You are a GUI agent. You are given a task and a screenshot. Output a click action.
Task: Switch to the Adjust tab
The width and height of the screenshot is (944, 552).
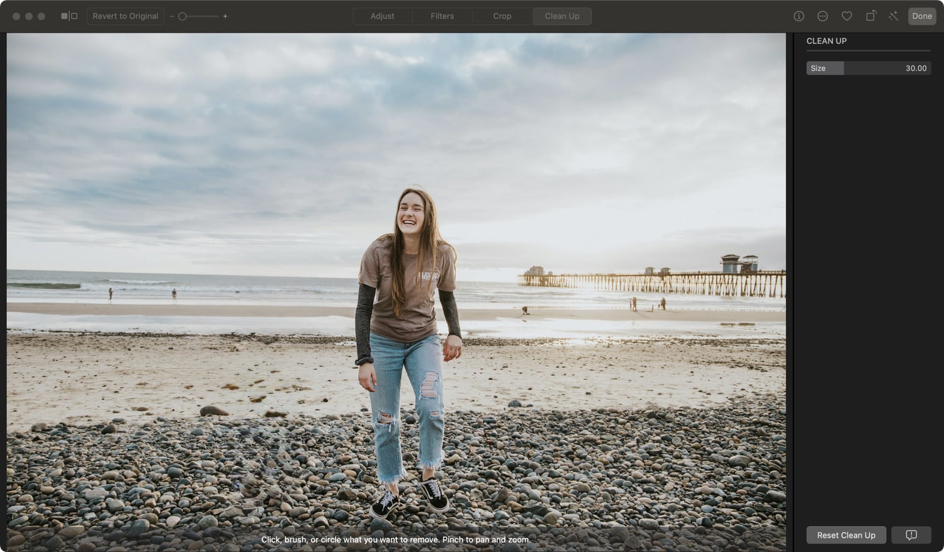[x=382, y=16]
